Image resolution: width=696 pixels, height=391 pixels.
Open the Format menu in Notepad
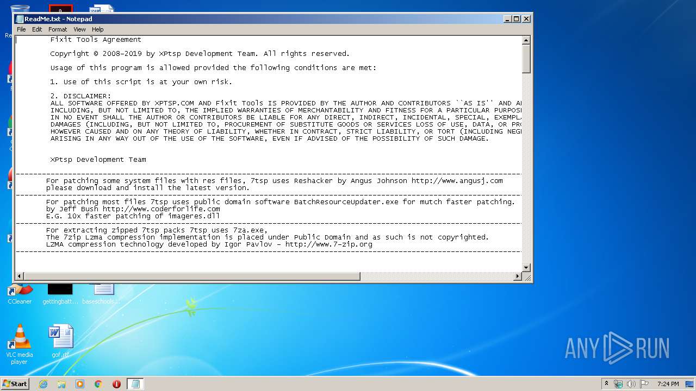click(x=58, y=29)
